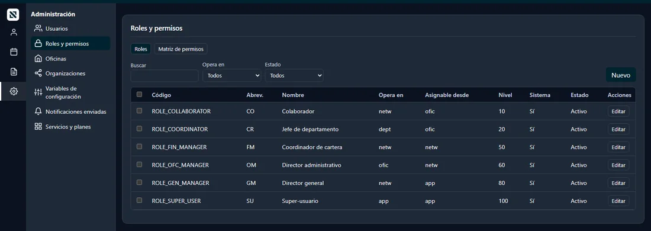Switch to the Matriz de permisos tab
The width and height of the screenshot is (651, 231).
click(x=181, y=49)
